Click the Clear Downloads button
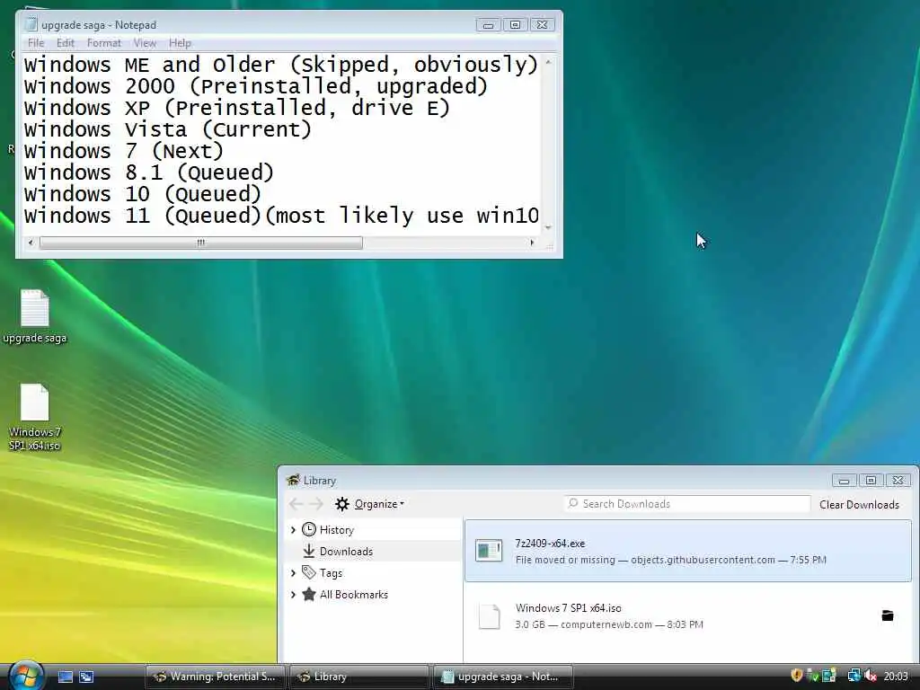 [859, 505]
